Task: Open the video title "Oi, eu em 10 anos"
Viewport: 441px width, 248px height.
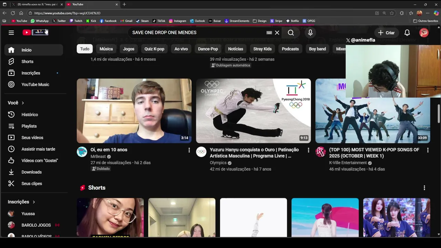Action: tap(109, 150)
